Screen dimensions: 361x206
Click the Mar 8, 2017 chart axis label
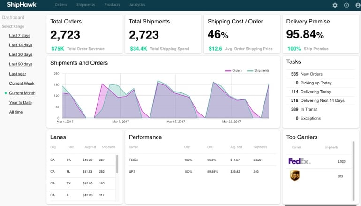(x=120, y=122)
